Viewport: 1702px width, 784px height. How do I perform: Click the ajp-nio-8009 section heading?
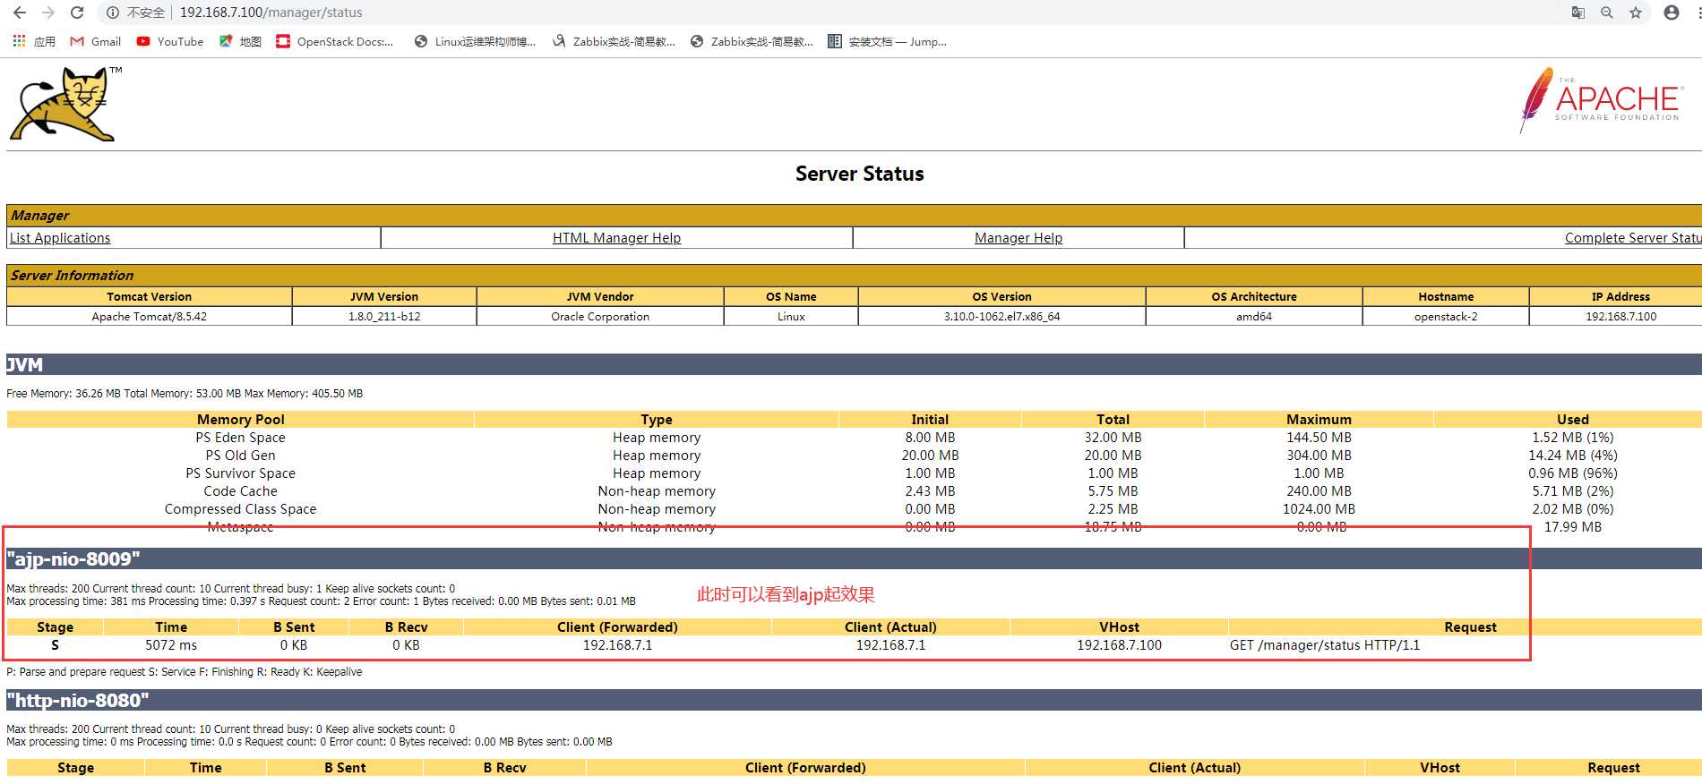tap(73, 559)
